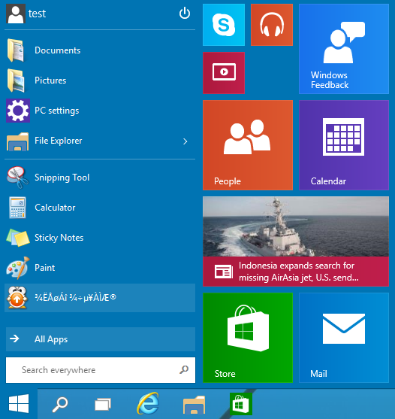Image resolution: width=395 pixels, height=419 pixels.
Task: Click the Search everywhere input box
Action: (x=101, y=370)
